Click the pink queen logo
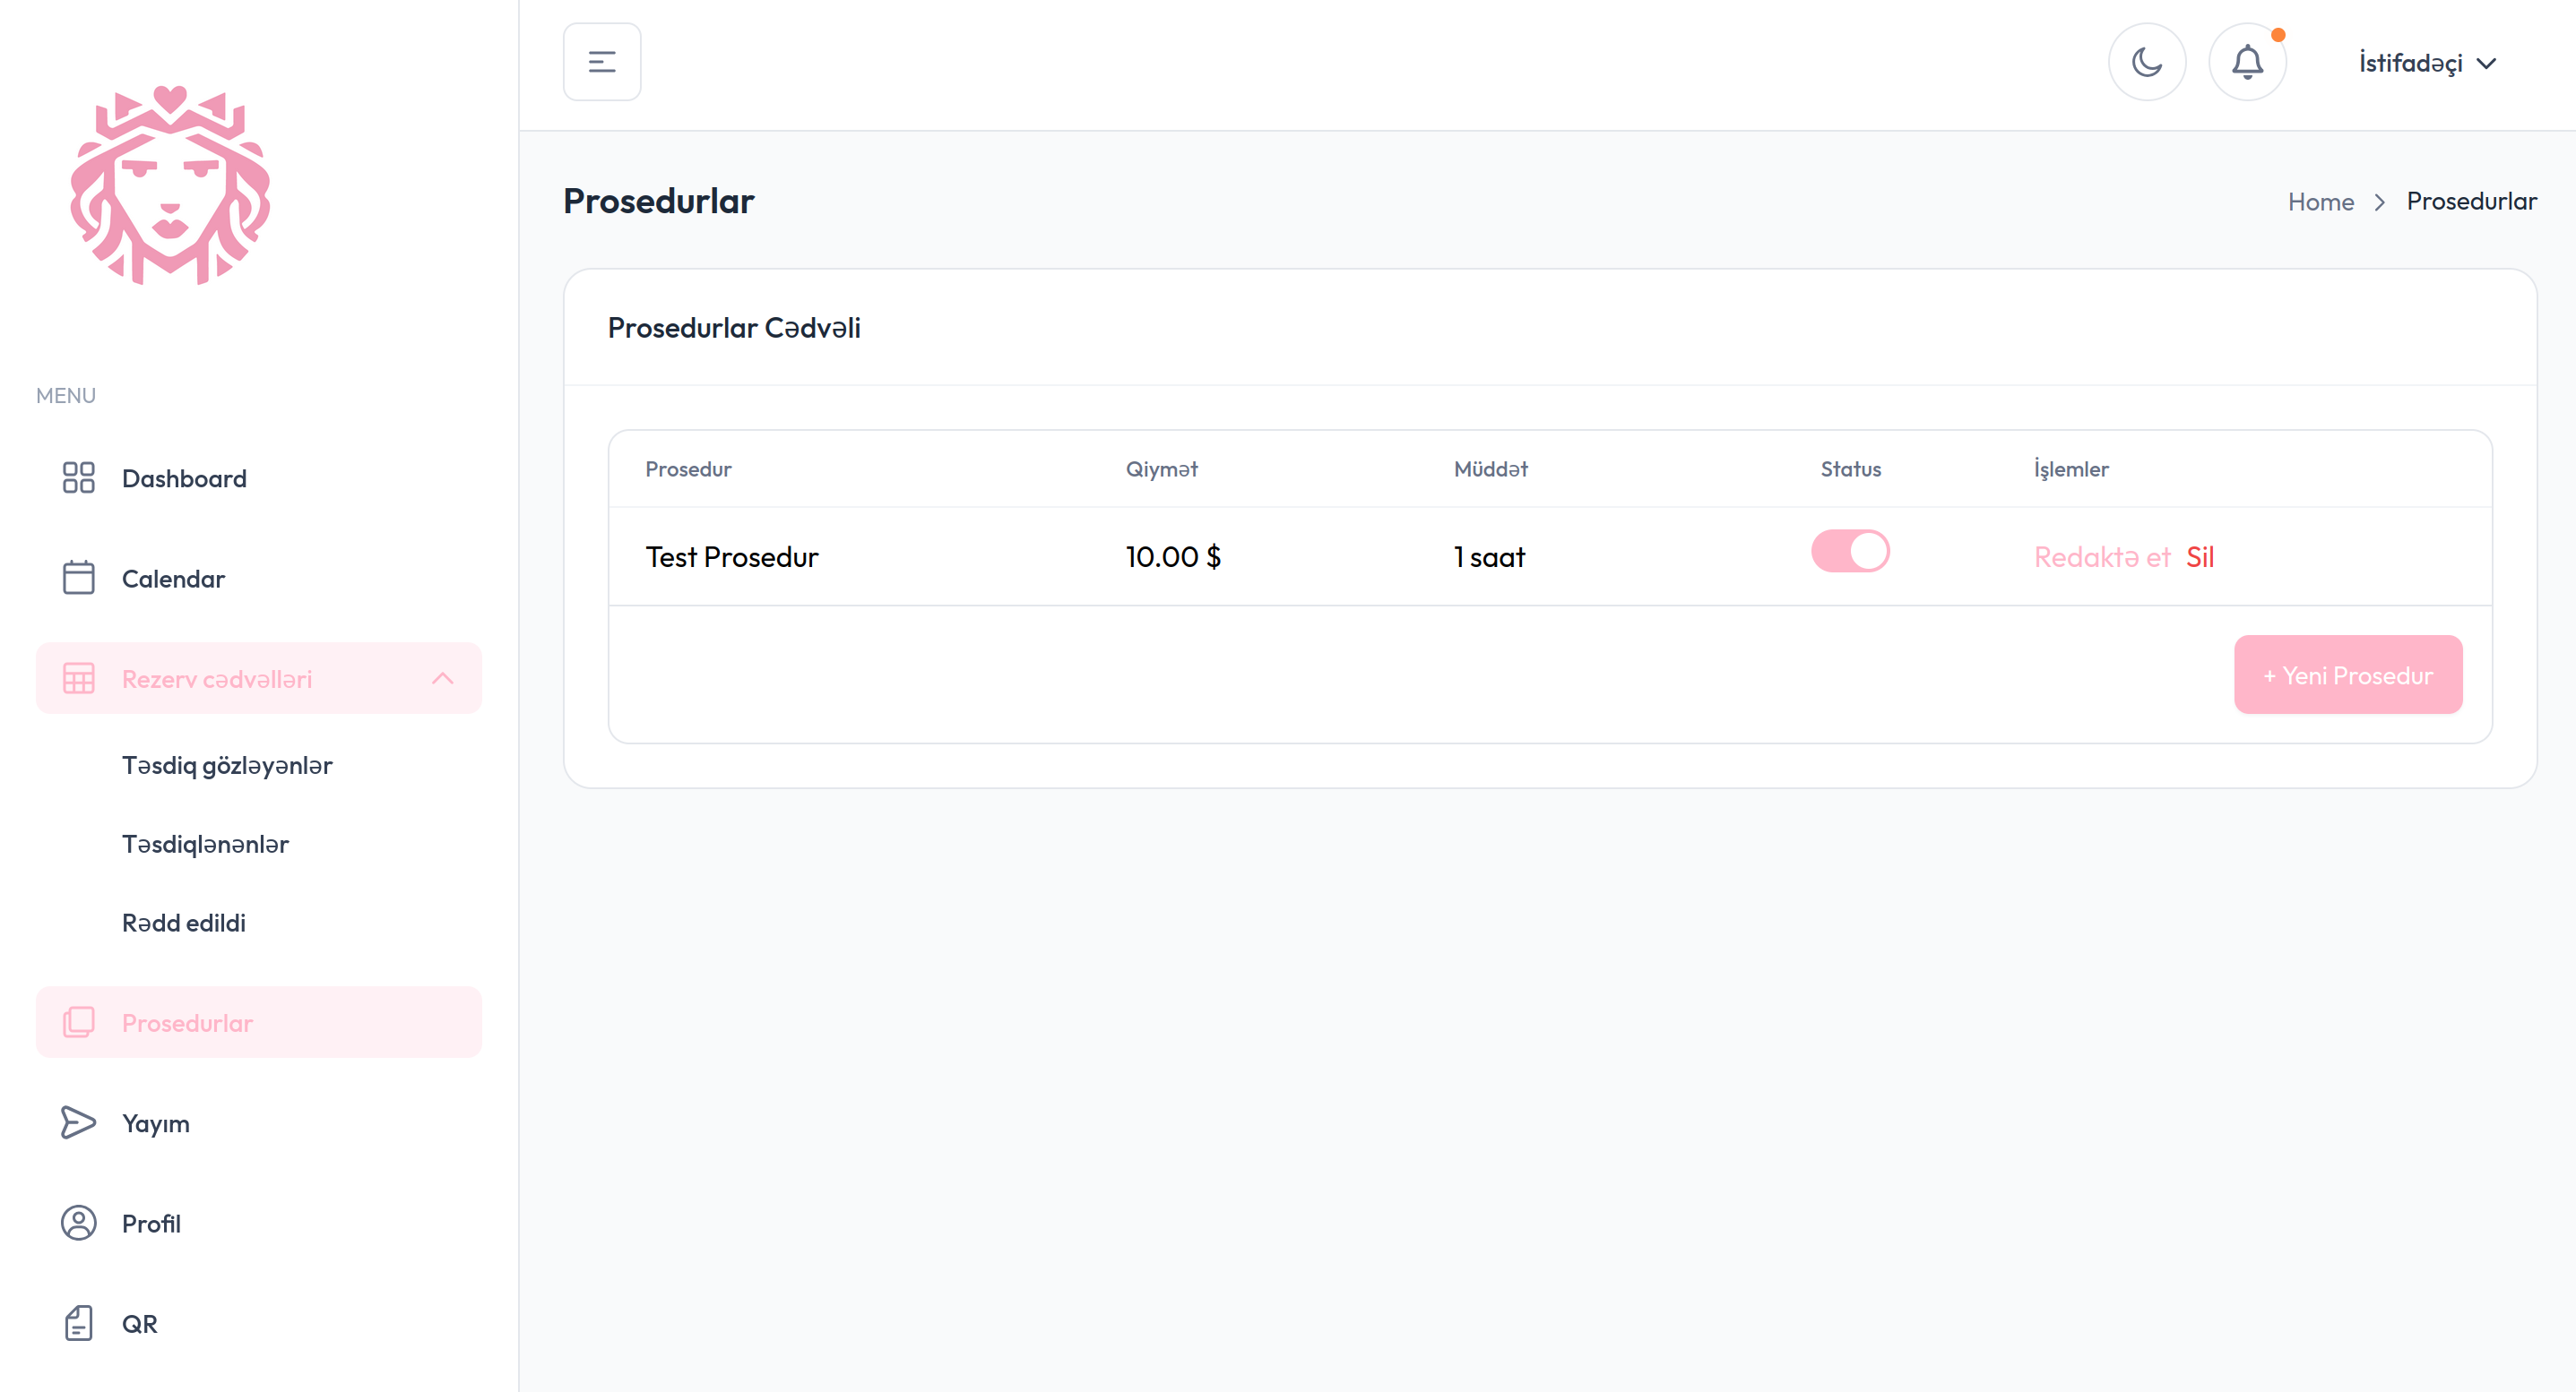Viewport: 2576px width, 1392px height. (170, 185)
